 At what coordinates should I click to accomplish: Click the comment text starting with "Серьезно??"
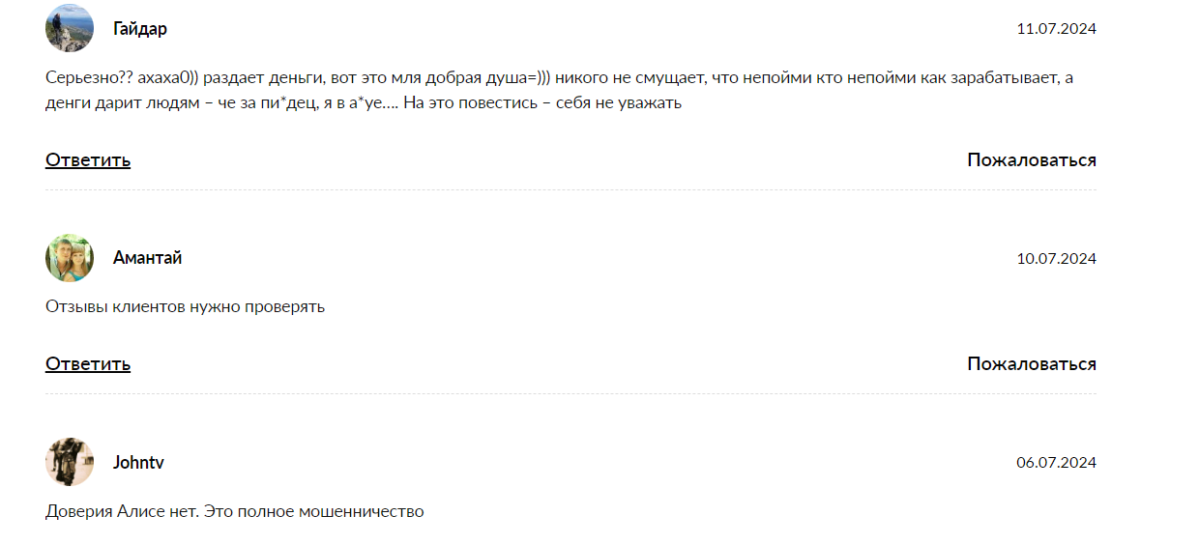[387, 79]
